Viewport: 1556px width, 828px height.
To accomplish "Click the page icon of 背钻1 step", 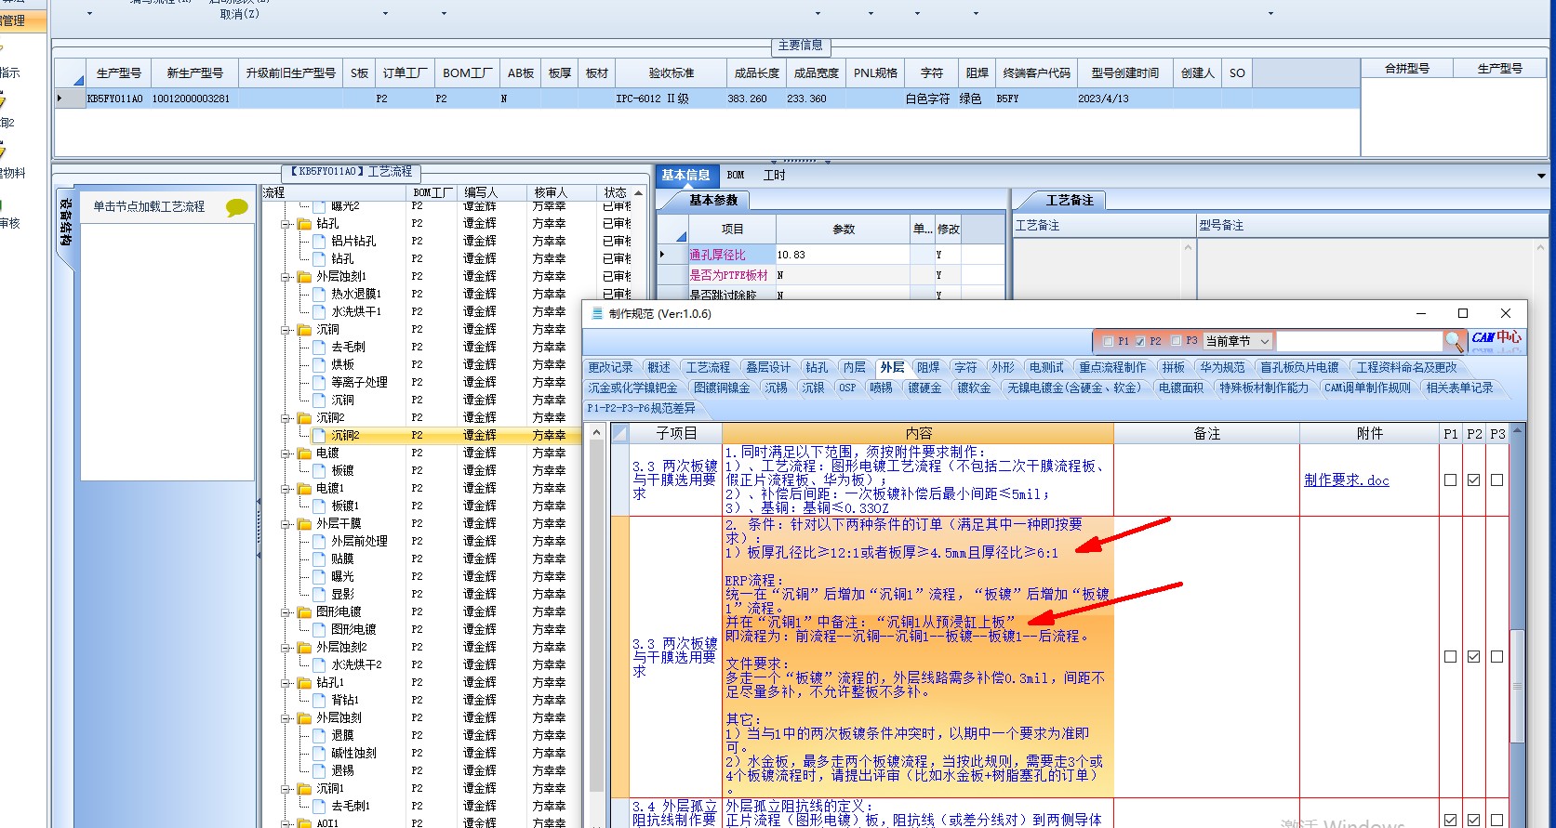I will click(320, 700).
